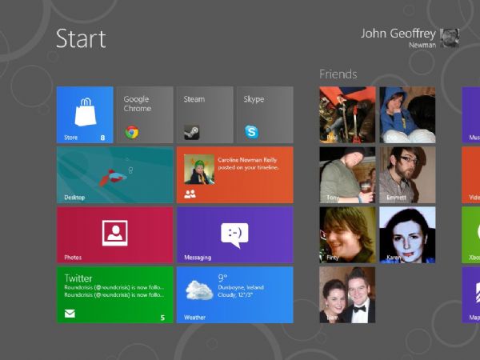Viewport: 480px width, 360px height.
Task: Open Tony's contact tile
Action: click(347, 174)
